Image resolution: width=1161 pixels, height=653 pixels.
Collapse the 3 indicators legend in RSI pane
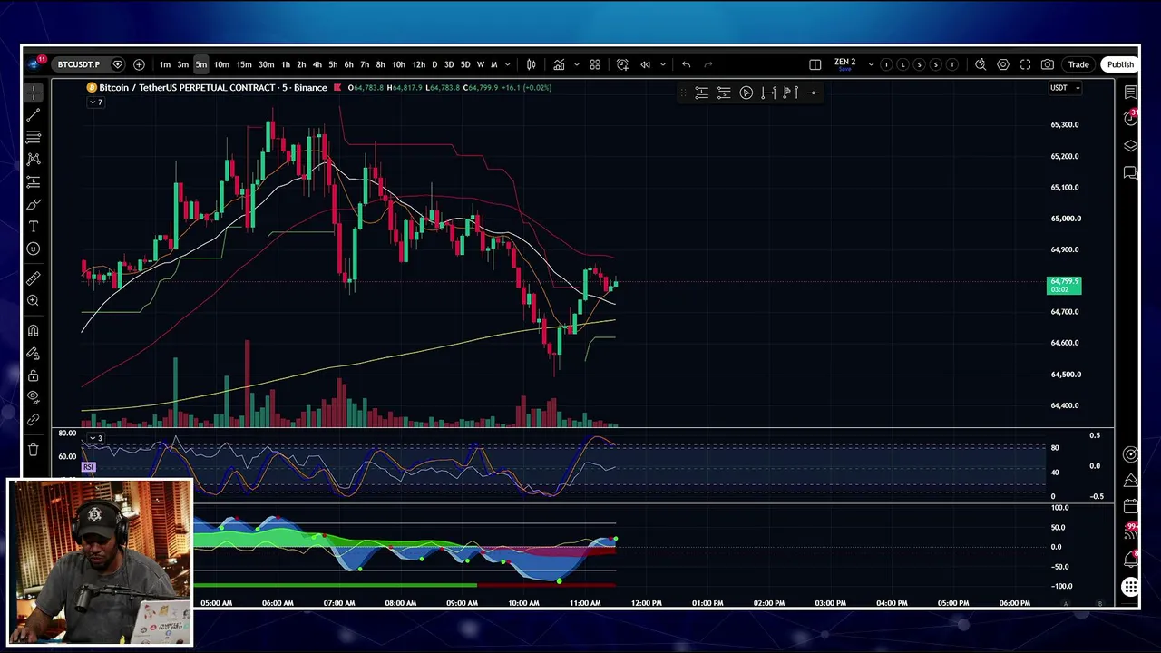[95, 439]
